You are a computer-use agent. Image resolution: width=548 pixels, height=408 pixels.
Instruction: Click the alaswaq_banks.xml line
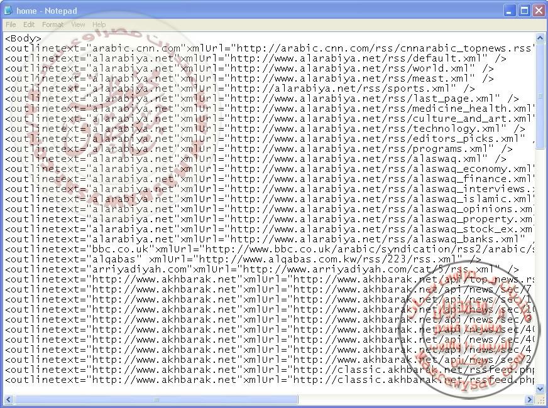tap(270, 239)
